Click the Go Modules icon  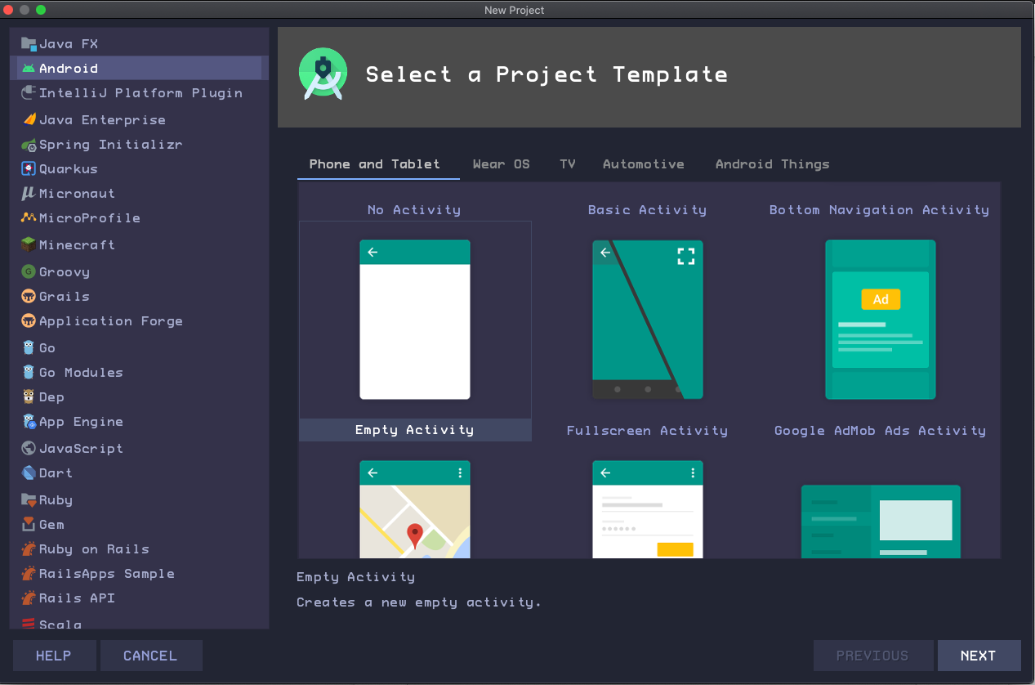pos(29,373)
